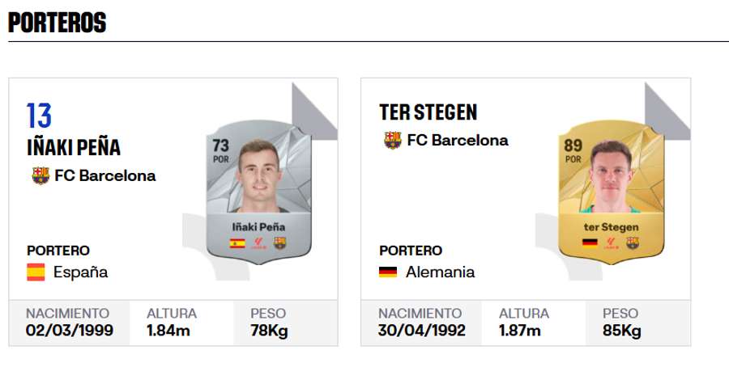Click LaLiga logo on ter Stegen's card
This screenshot has width=729, height=371.
[x=611, y=243]
